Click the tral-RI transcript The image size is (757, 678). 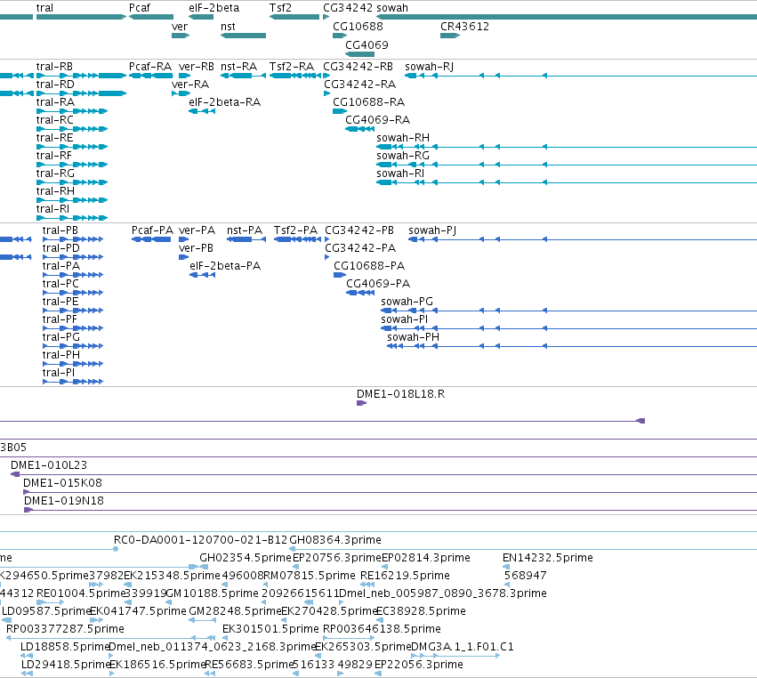click(72, 218)
